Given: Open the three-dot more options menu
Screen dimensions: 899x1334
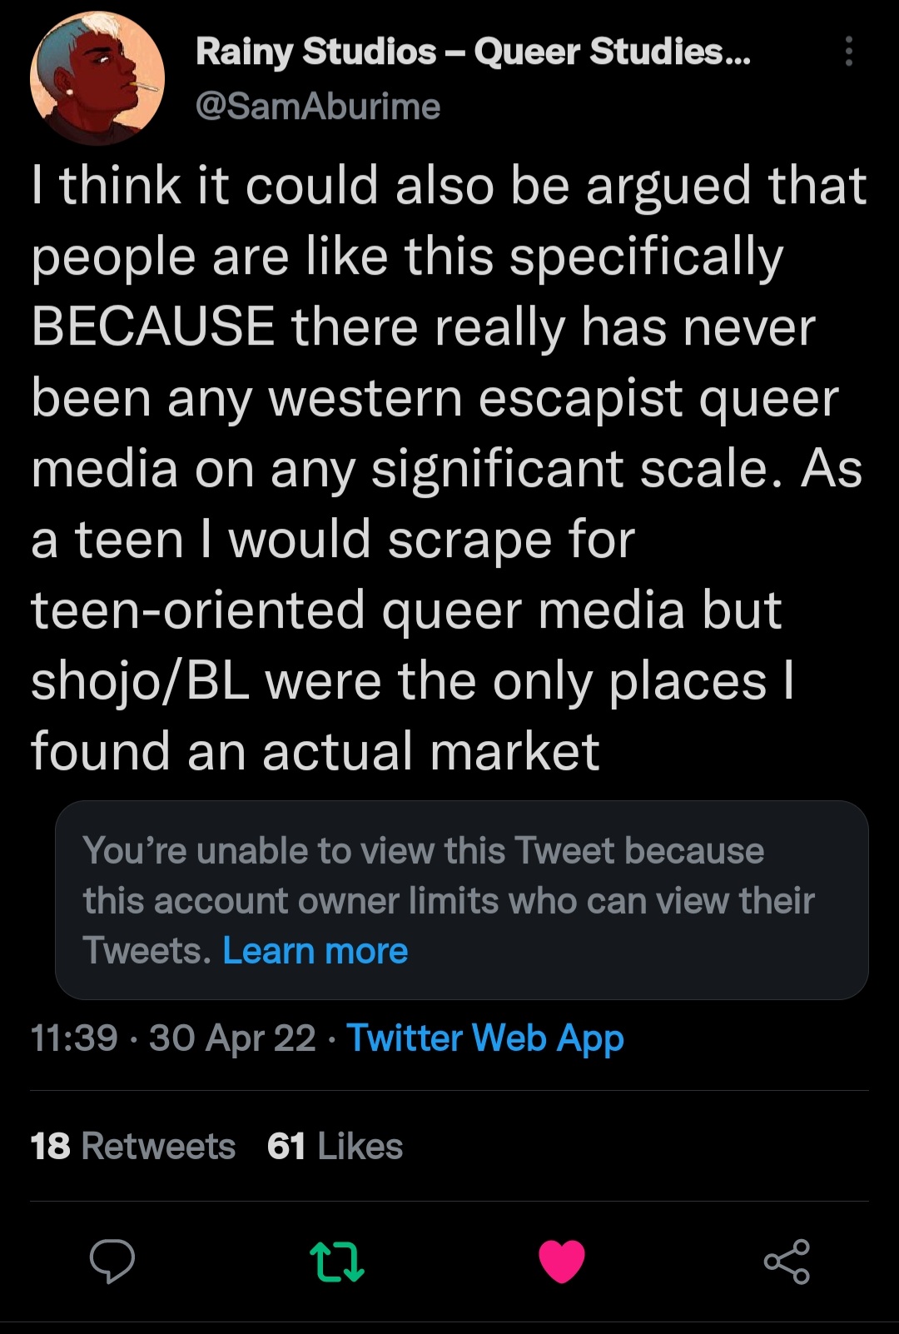Looking at the screenshot, I should pos(848,52).
